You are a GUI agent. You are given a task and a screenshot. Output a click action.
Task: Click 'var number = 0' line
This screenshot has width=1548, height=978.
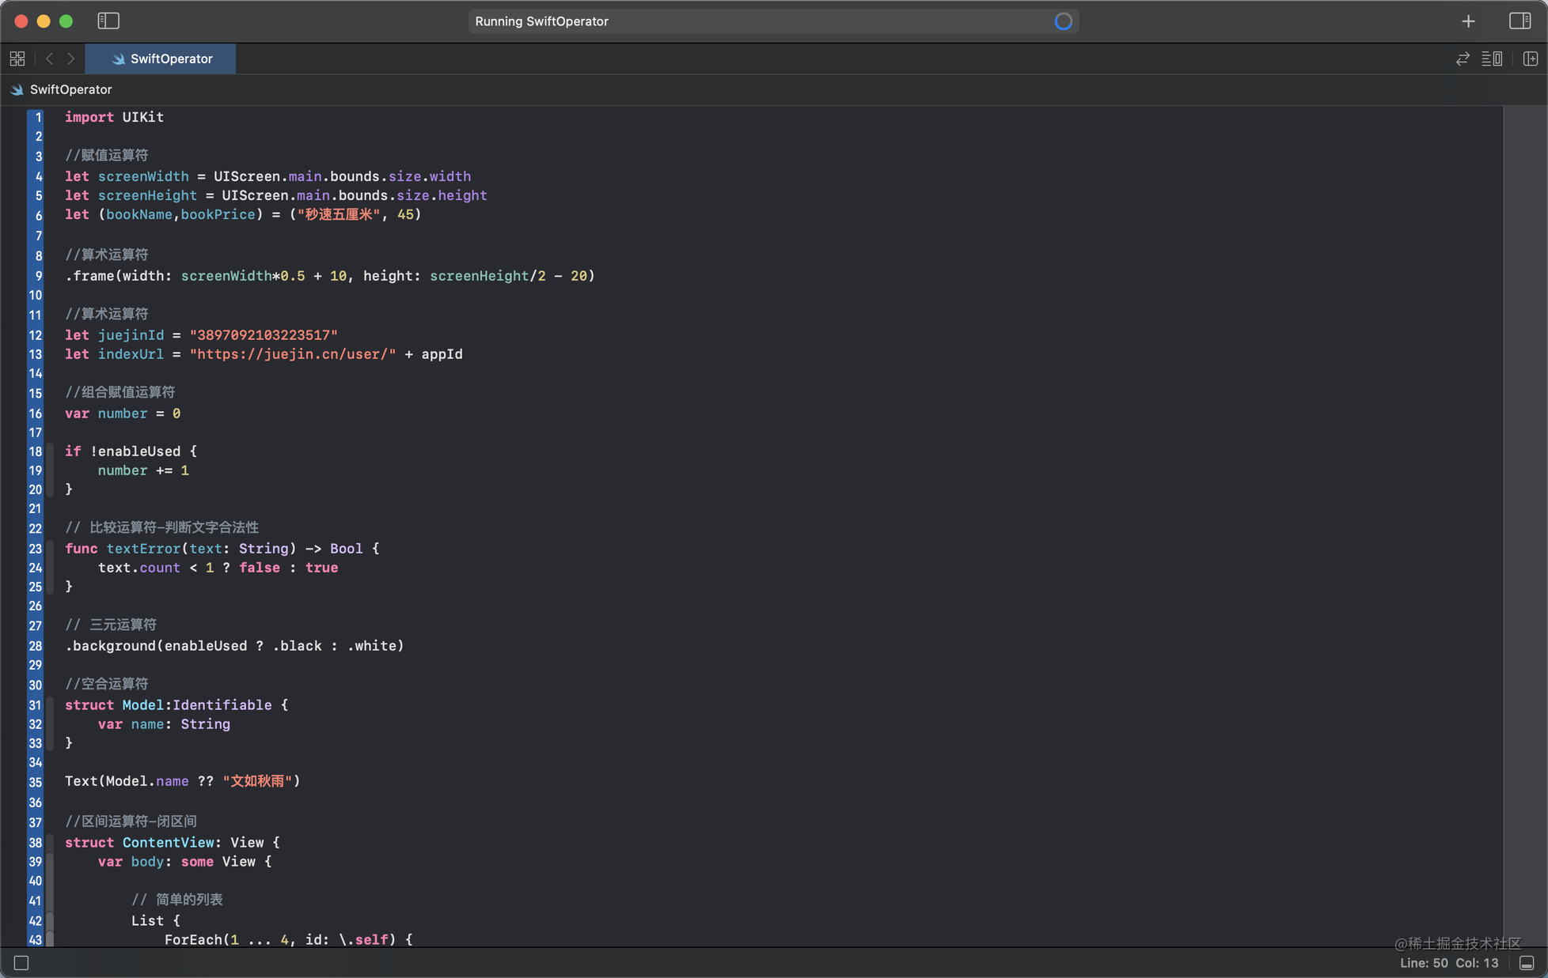pyautogui.click(x=123, y=413)
